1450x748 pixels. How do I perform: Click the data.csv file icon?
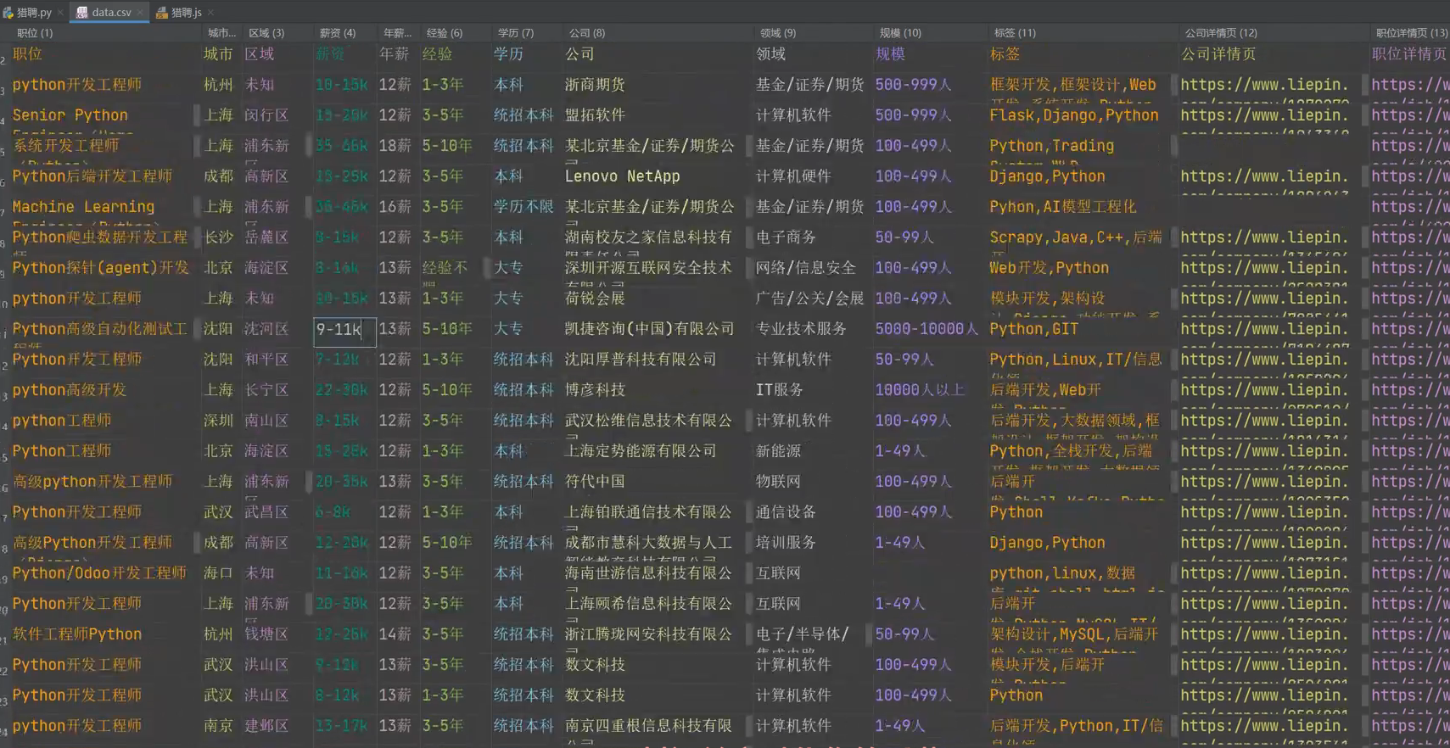[82, 12]
